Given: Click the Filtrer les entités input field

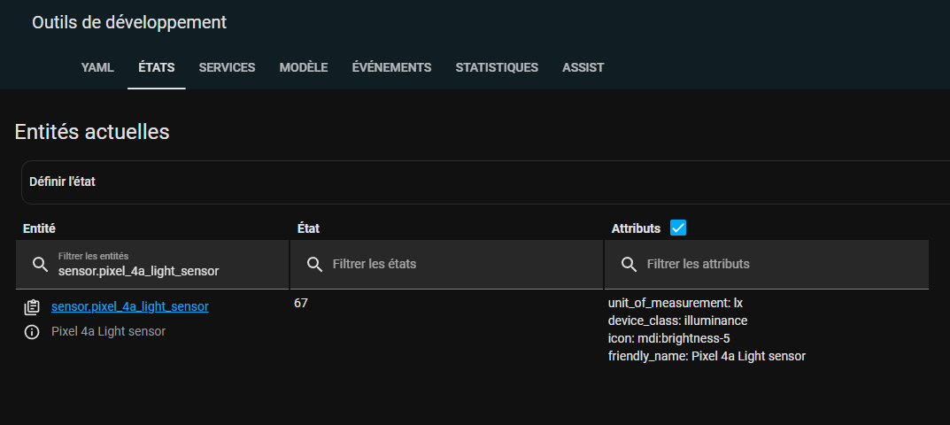Looking at the screenshot, I should [x=152, y=265].
